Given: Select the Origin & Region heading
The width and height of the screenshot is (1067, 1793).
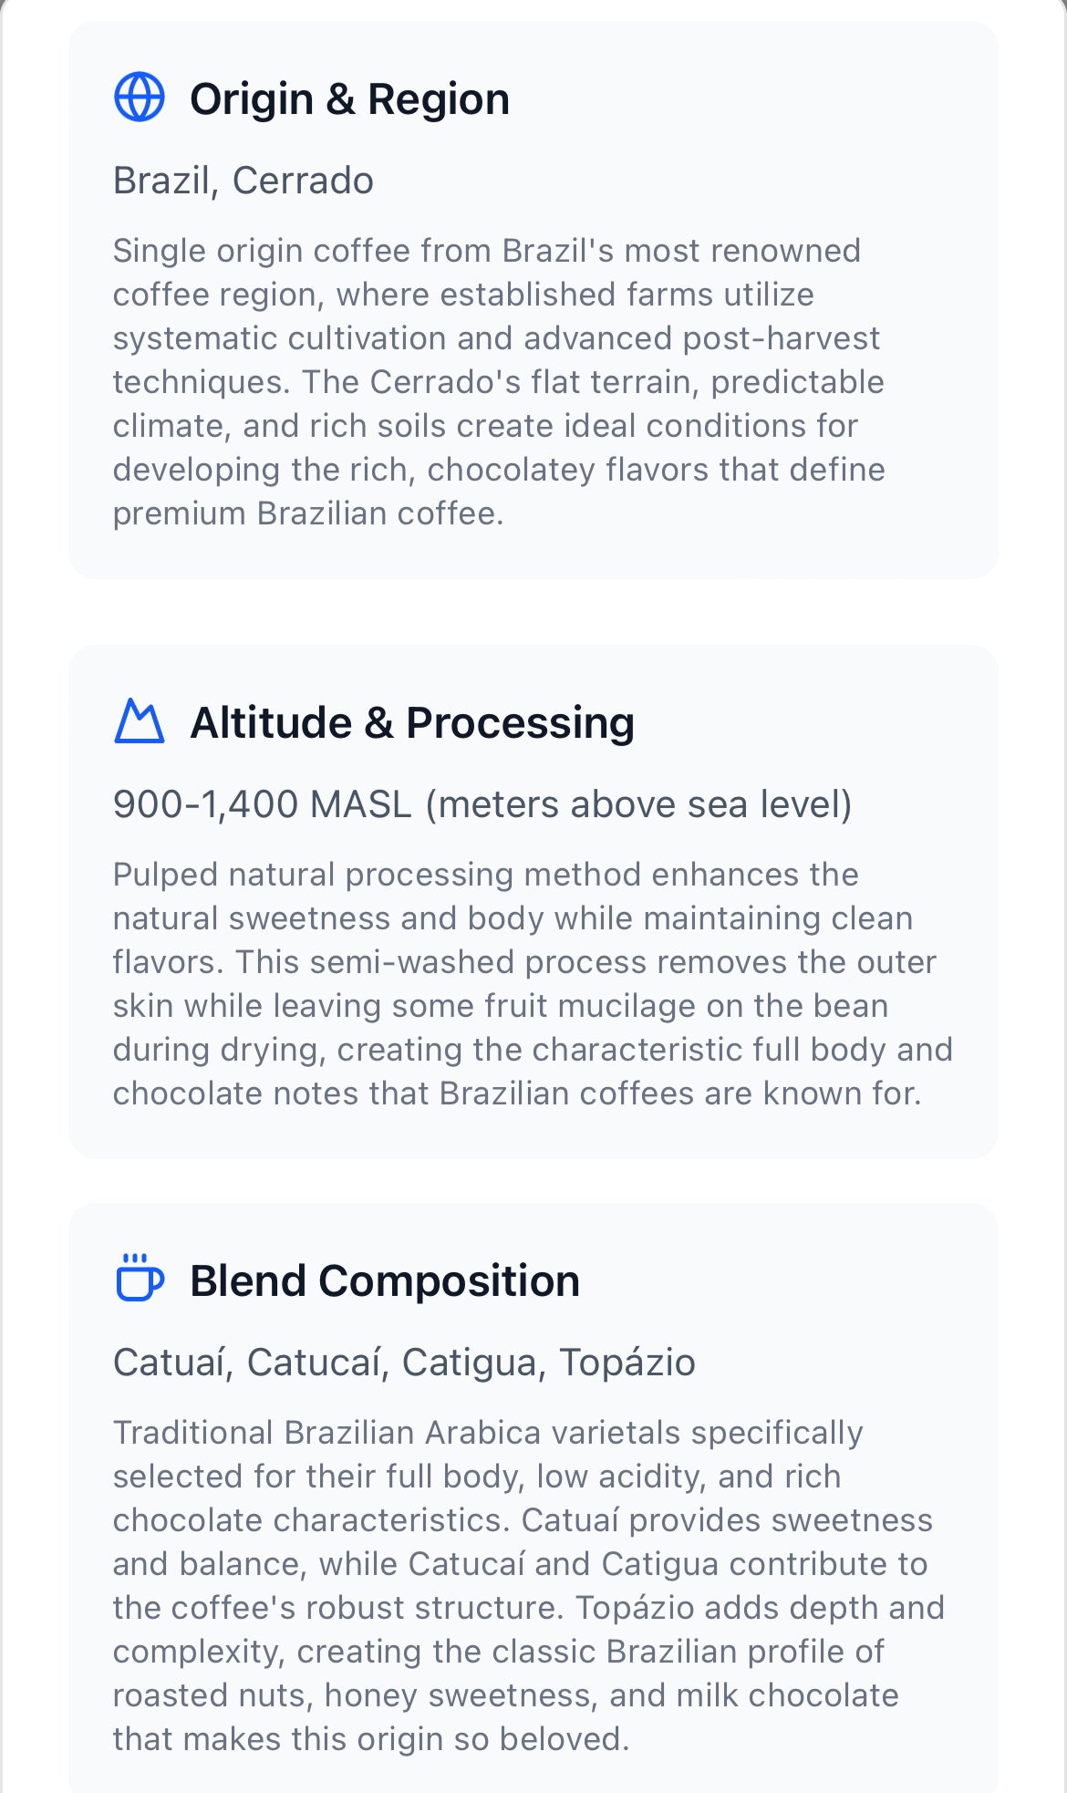Looking at the screenshot, I should tap(349, 98).
